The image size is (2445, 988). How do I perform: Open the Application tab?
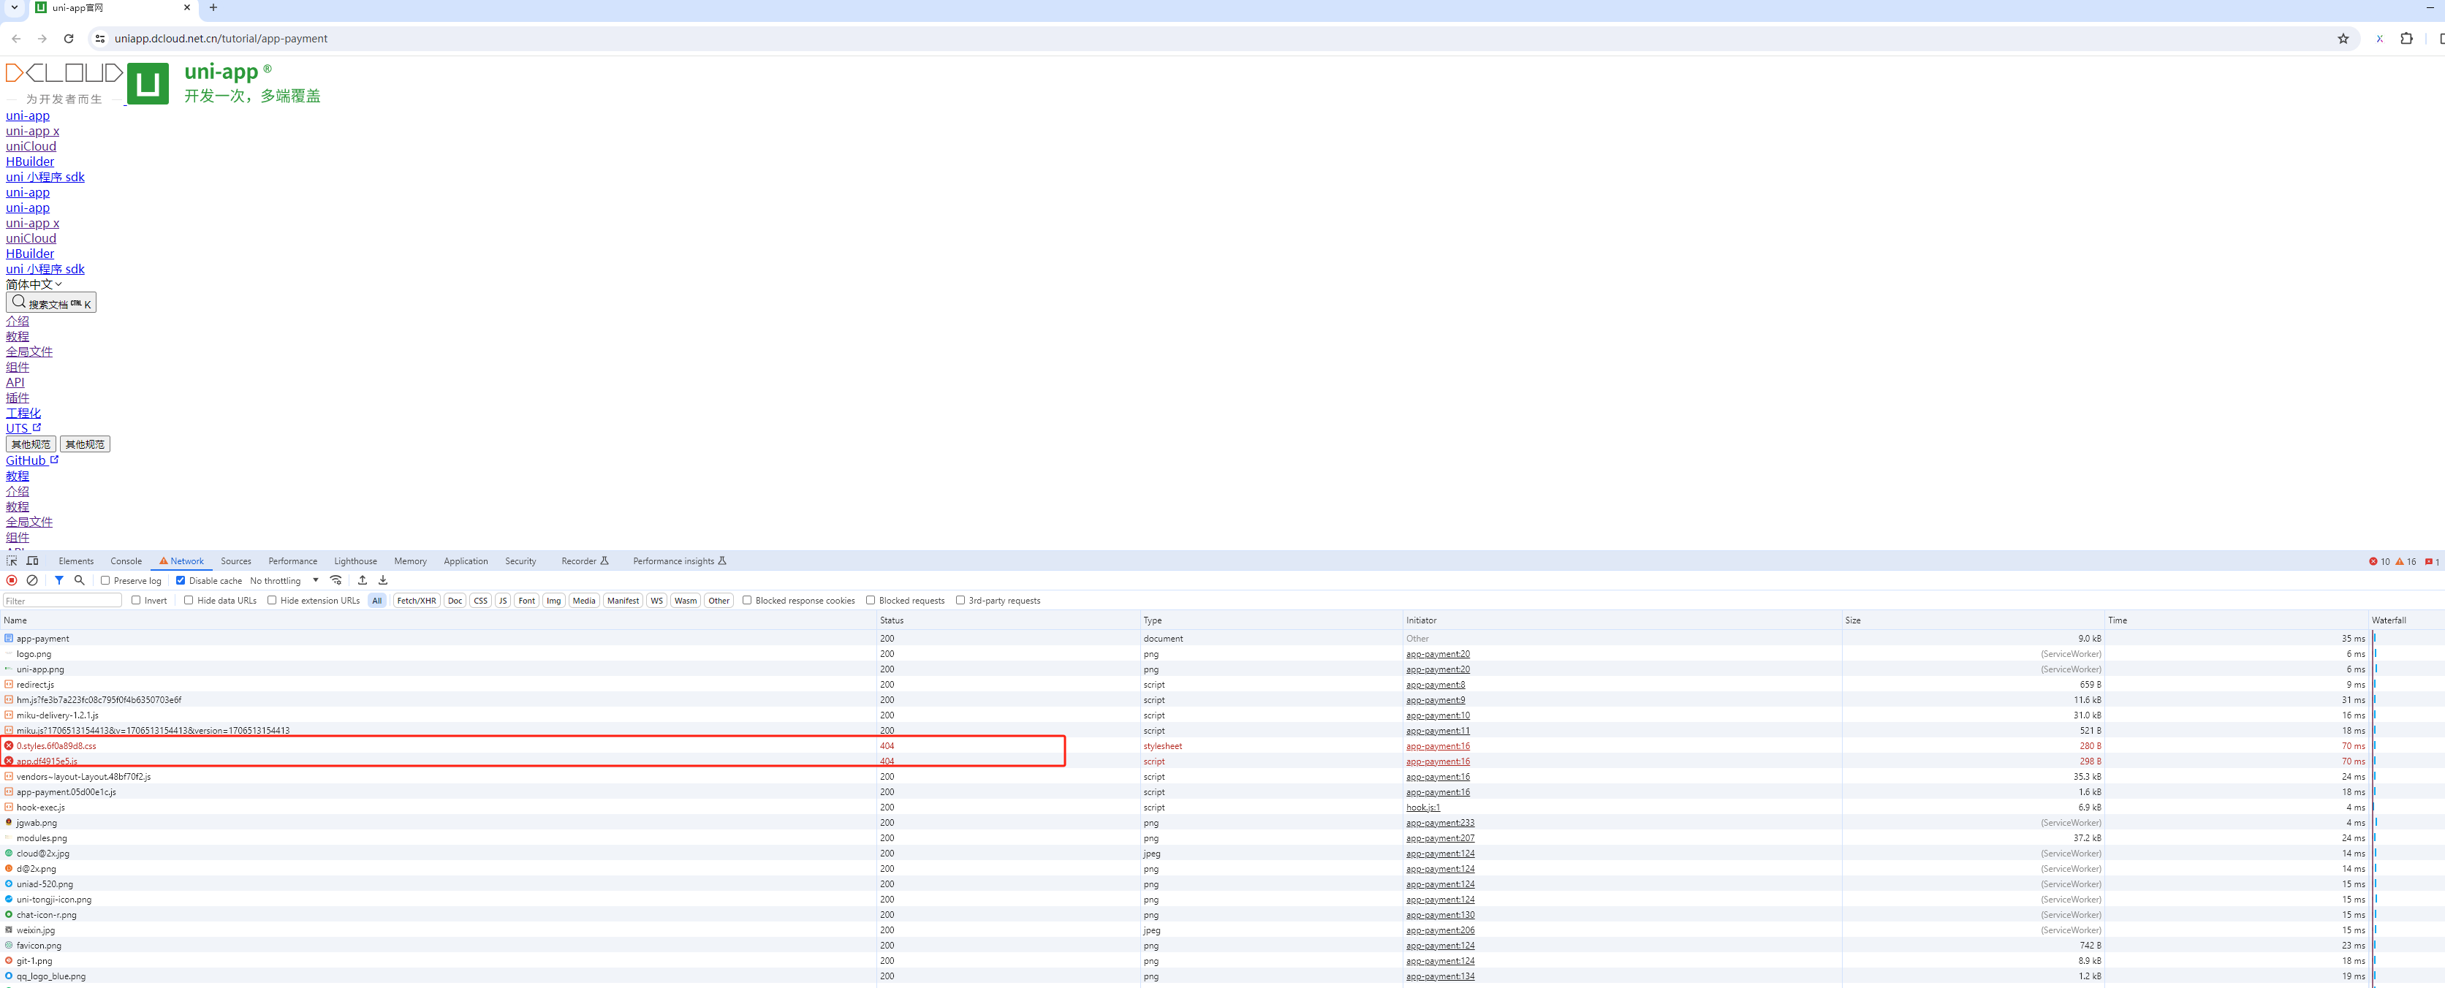(x=466, y=562)
